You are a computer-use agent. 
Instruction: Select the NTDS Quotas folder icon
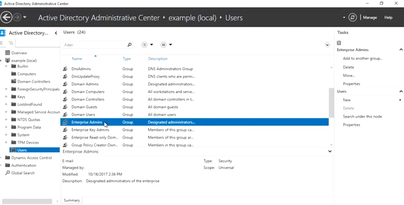(14, 120)
